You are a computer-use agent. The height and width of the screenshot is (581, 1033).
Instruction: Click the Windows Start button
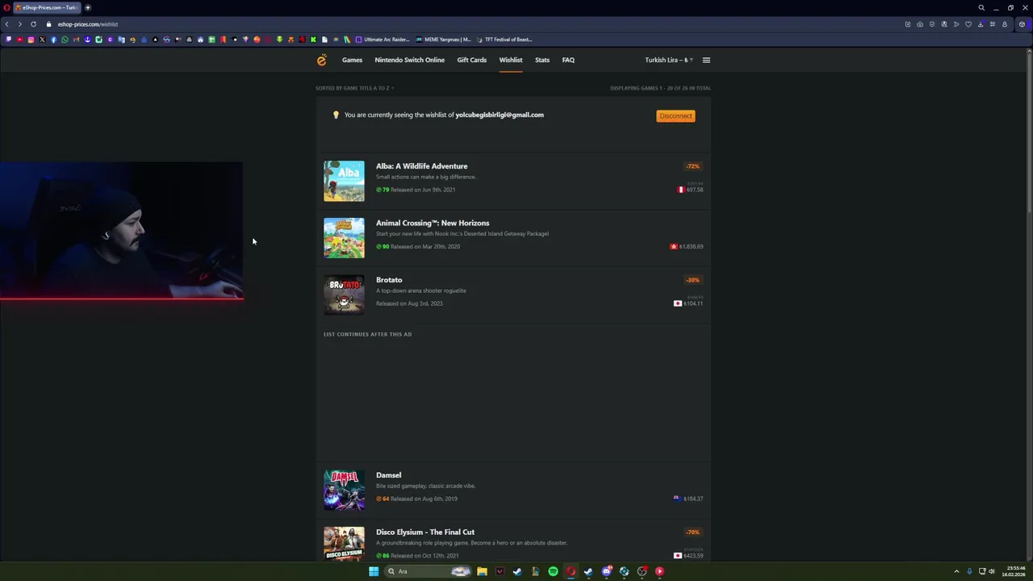click(374, 571)
